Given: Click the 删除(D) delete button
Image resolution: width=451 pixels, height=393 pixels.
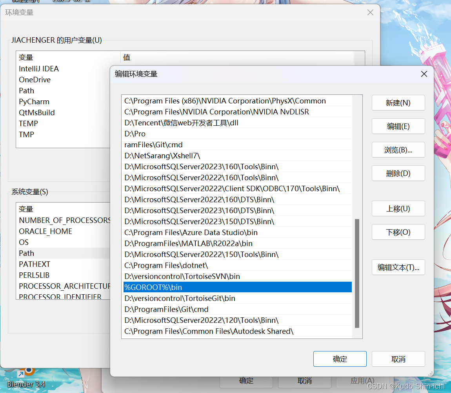Looking at the screenshot, I should point(398,173).
